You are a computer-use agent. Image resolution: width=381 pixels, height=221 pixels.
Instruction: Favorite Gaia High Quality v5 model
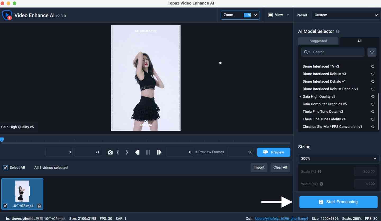click(373, 97)
